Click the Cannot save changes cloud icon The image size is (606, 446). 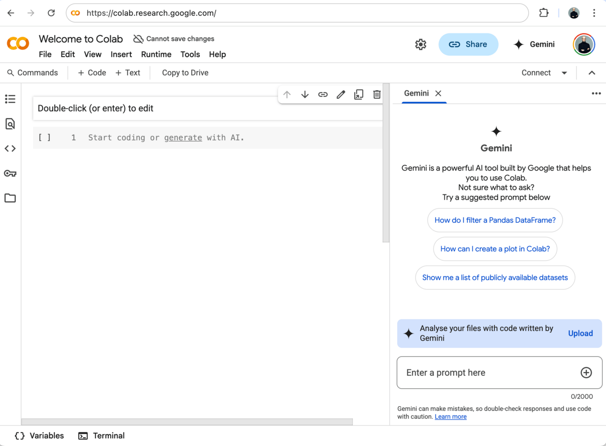tap(138, 39)
